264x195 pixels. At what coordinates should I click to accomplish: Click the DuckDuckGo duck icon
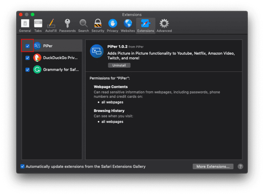pyautogui.click(x=37, y=58)
